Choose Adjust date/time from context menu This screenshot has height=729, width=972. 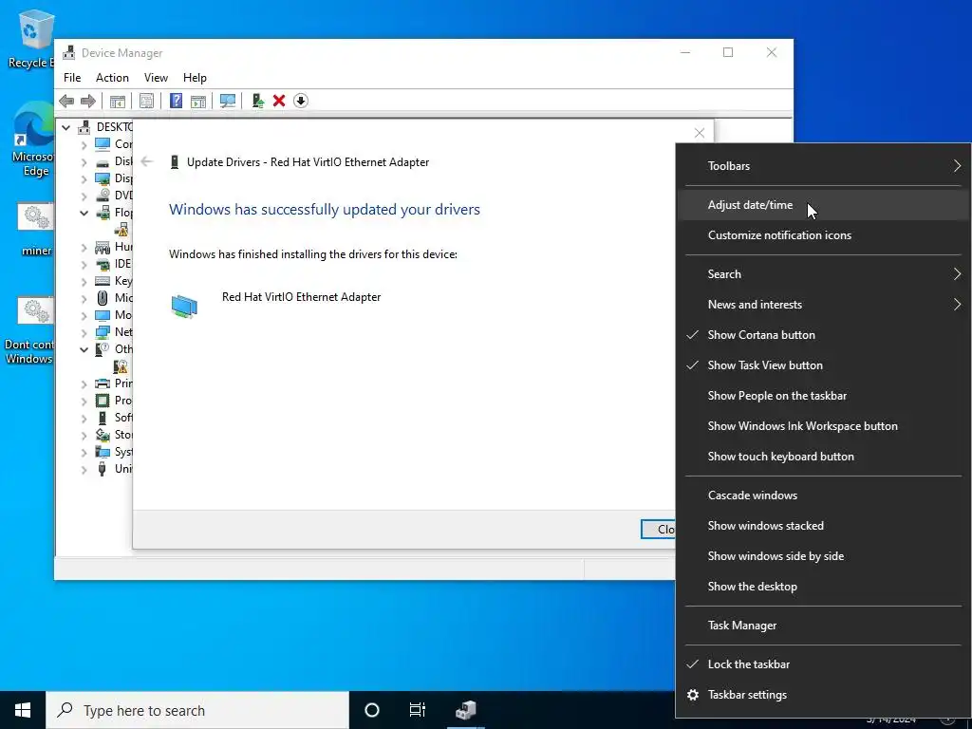click(825, 205)
